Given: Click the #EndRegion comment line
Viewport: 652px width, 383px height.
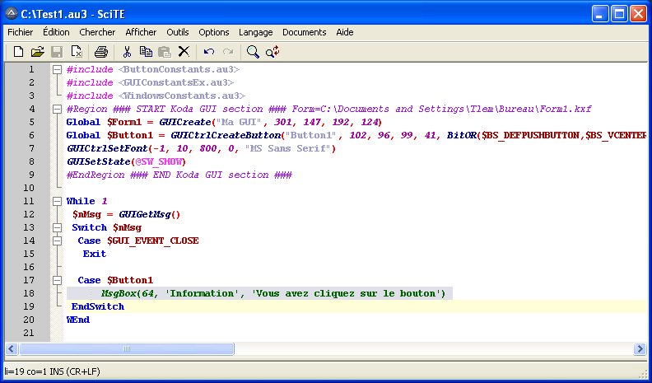Looking at the screenshot, I should tap(179, 175).
